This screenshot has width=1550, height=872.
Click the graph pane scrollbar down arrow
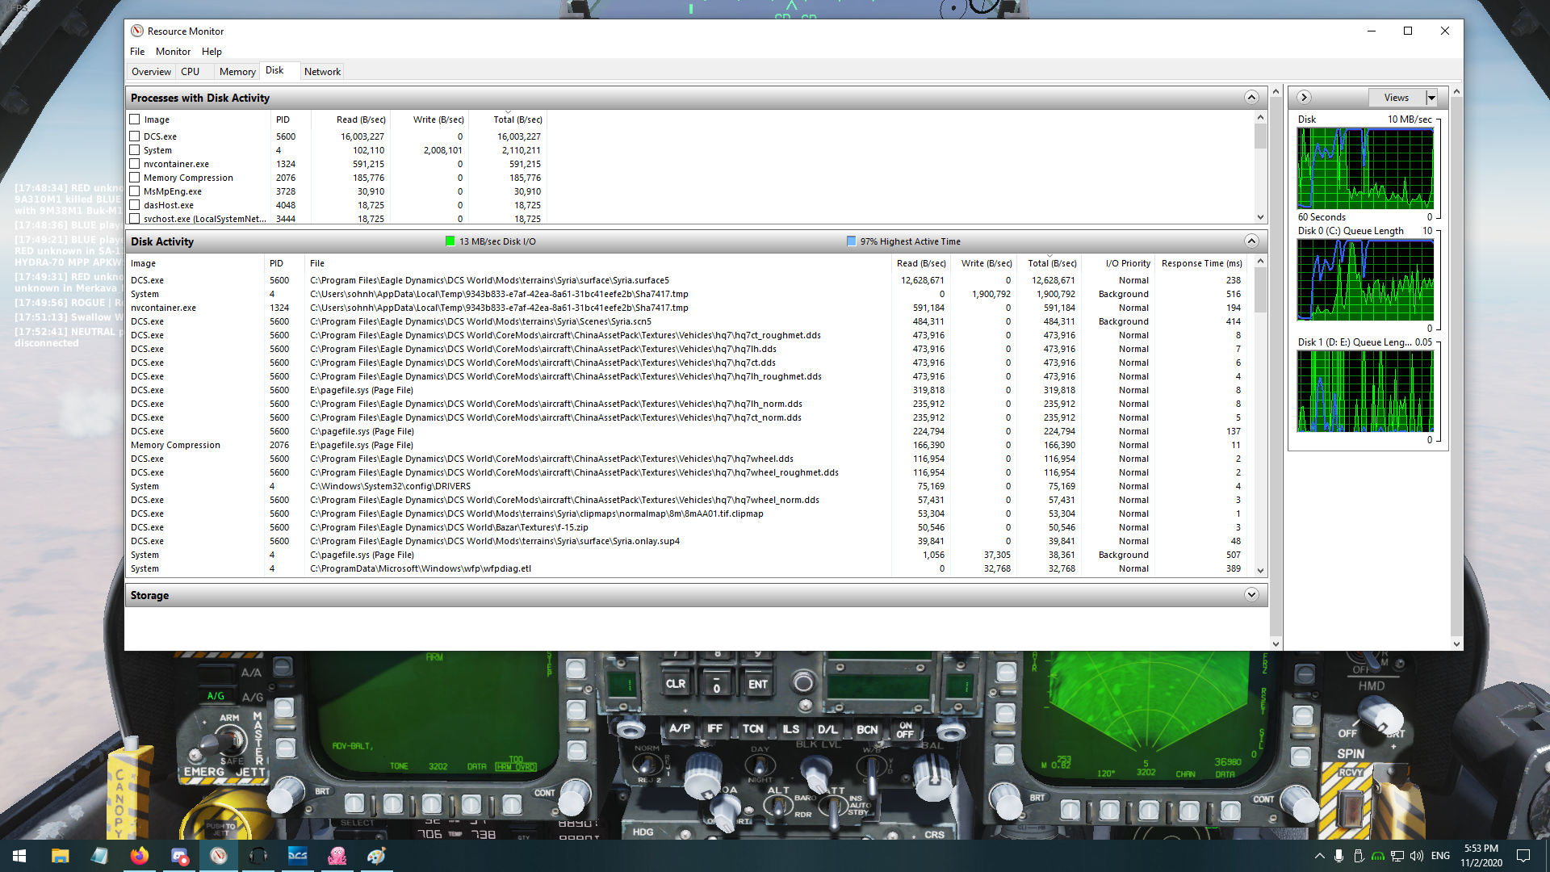[x=1456, y=644]
